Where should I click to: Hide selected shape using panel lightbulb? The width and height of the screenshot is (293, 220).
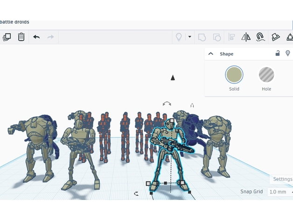(287, 54)
